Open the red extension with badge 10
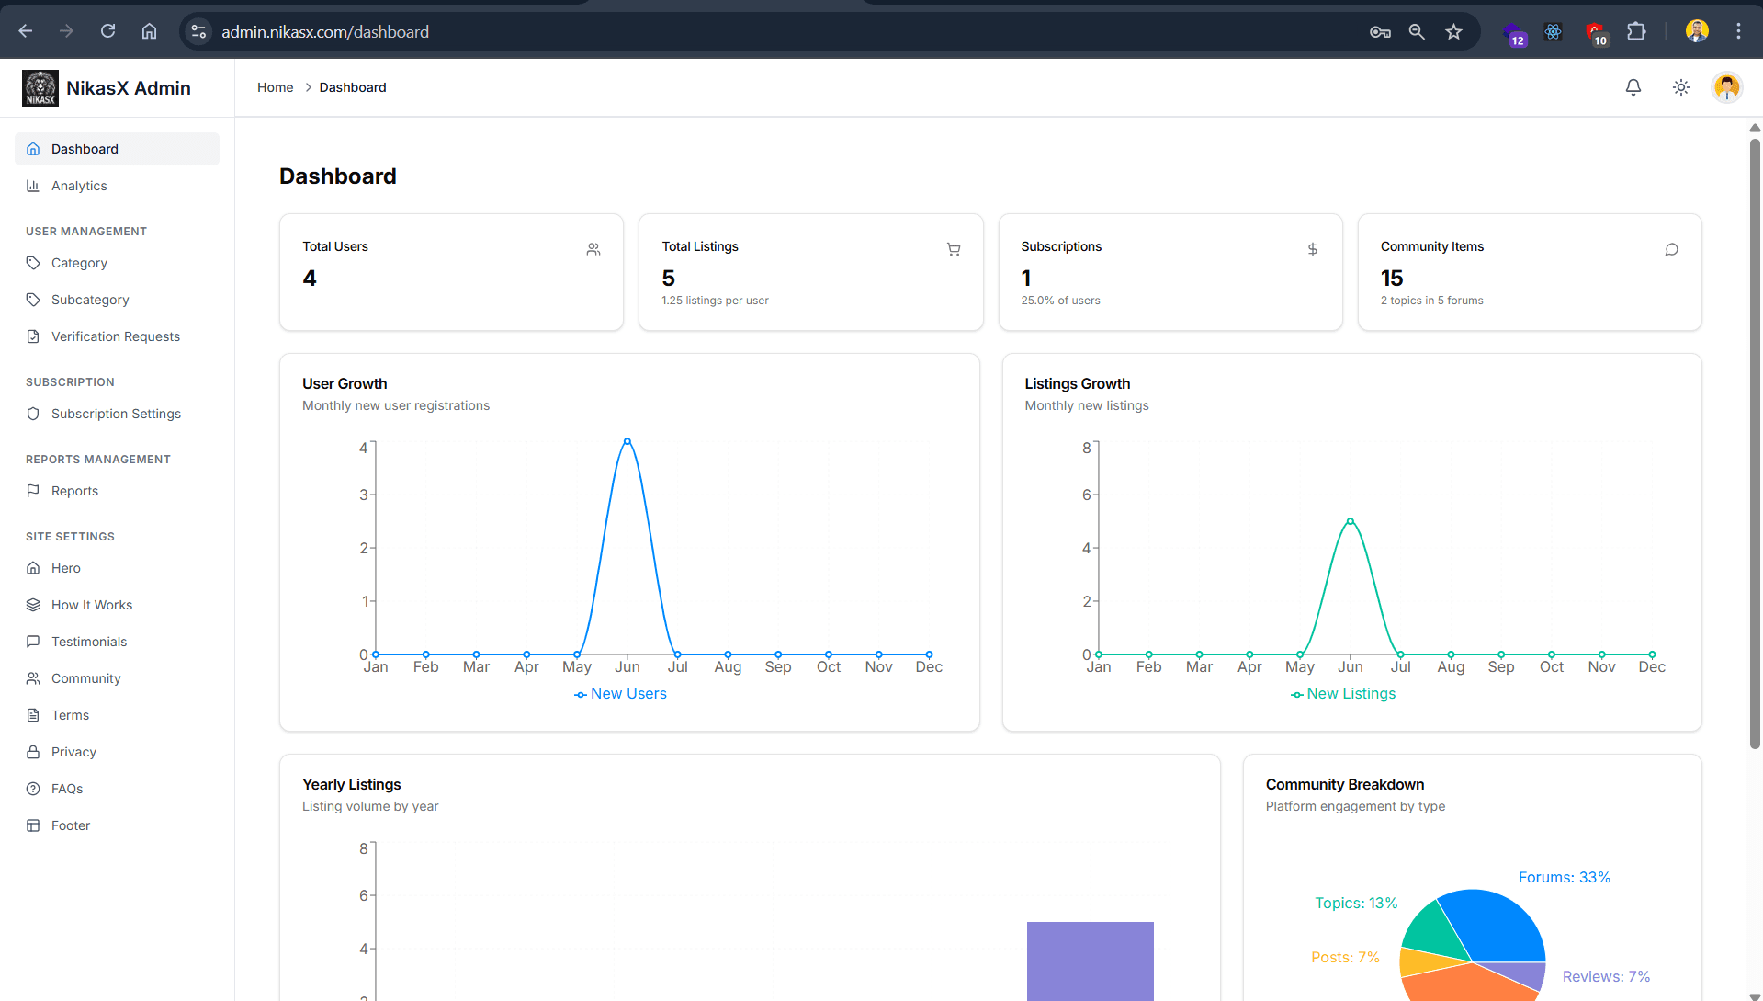Viewport: 1763px width, 1001px height. point(1596,33)
